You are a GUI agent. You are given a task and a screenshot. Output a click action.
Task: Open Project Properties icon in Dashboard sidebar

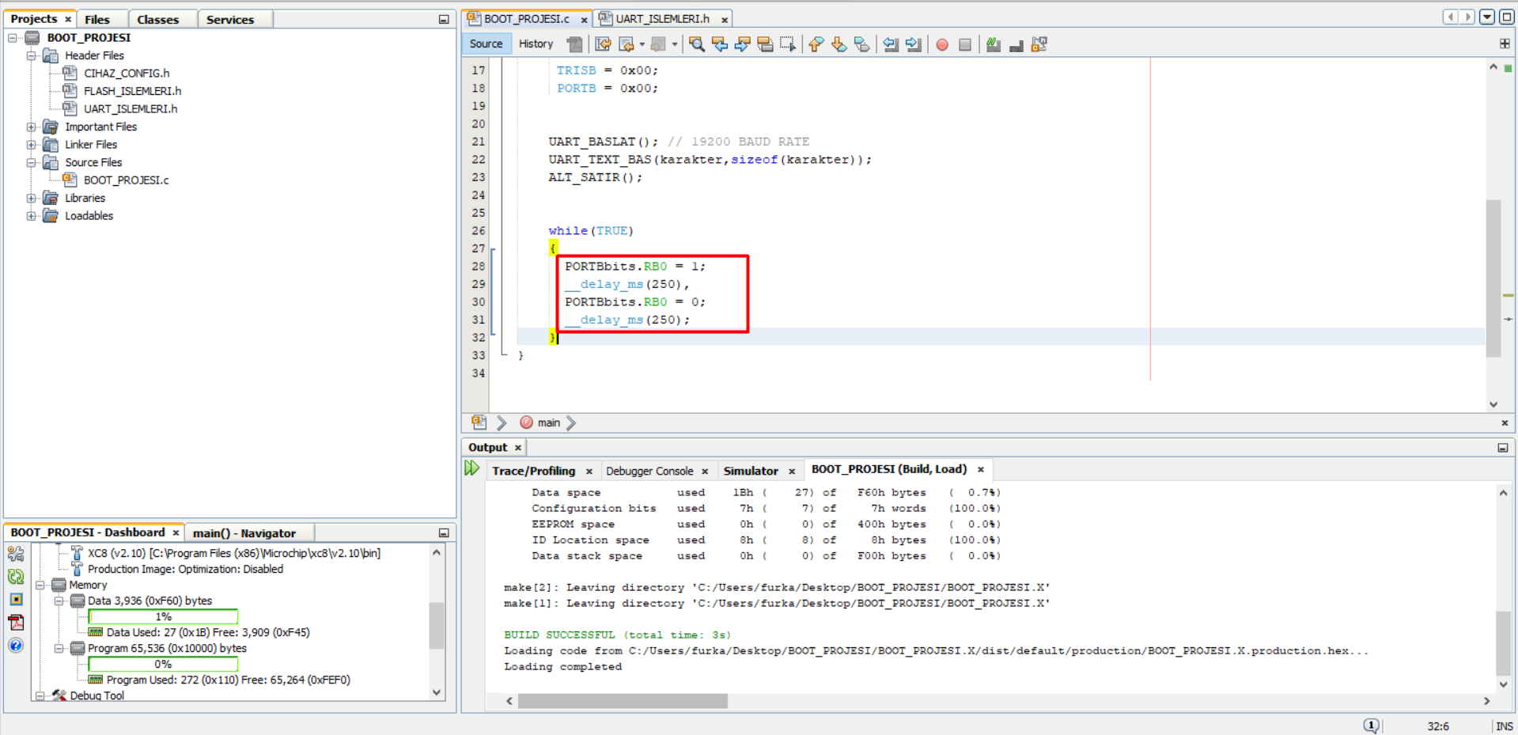[x=16, y=554]
